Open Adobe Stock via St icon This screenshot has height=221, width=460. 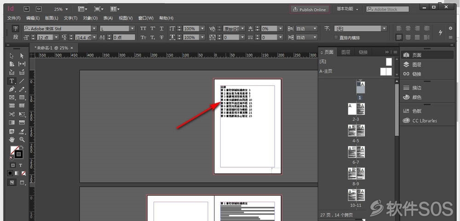click(39, 9)
